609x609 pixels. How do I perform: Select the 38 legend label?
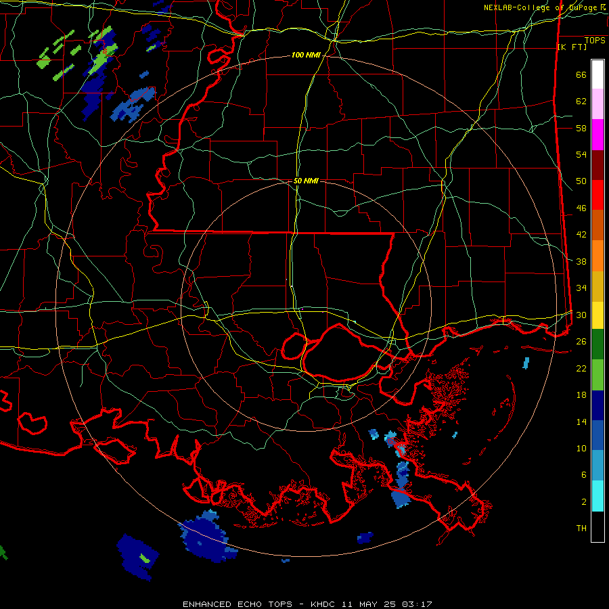581,261
